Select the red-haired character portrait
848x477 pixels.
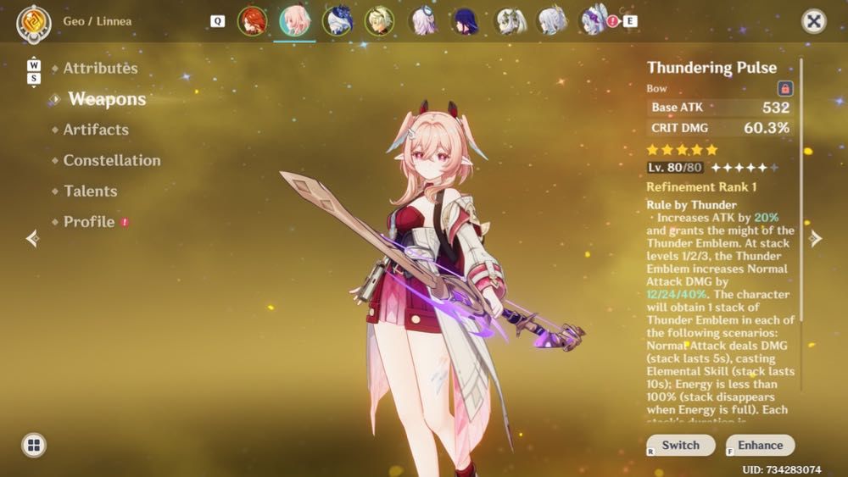point(252,21)
